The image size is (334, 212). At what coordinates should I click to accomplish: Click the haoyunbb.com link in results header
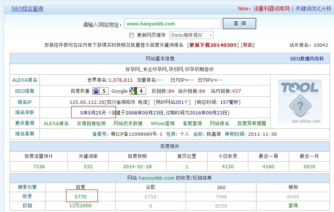click(x=156, y=178)
